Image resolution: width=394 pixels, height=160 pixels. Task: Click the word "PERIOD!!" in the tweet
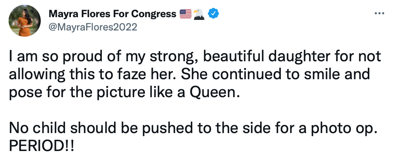(42, 146)
